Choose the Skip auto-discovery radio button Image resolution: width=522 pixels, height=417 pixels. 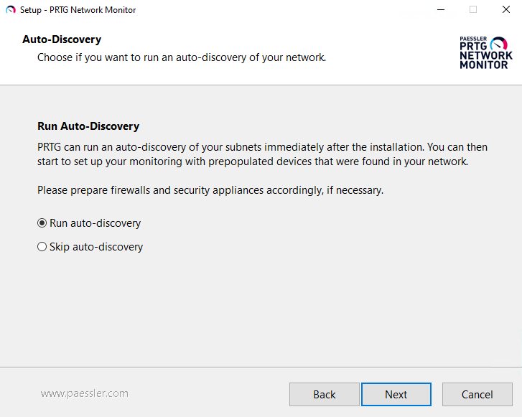[x=42, y=247]
